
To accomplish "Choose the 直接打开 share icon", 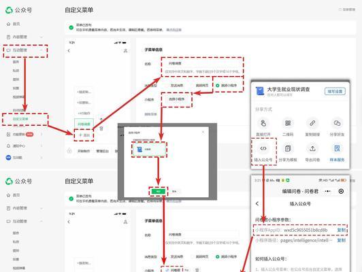I will click(x=263, y=123).
